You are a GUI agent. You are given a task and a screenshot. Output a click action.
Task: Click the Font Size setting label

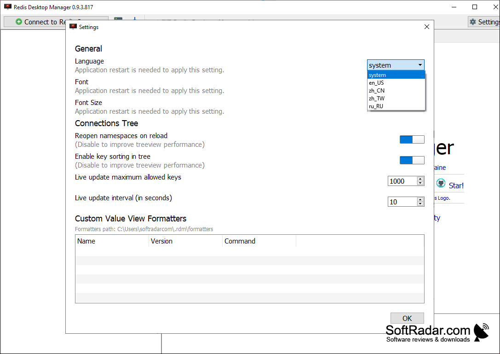[88, 103]
